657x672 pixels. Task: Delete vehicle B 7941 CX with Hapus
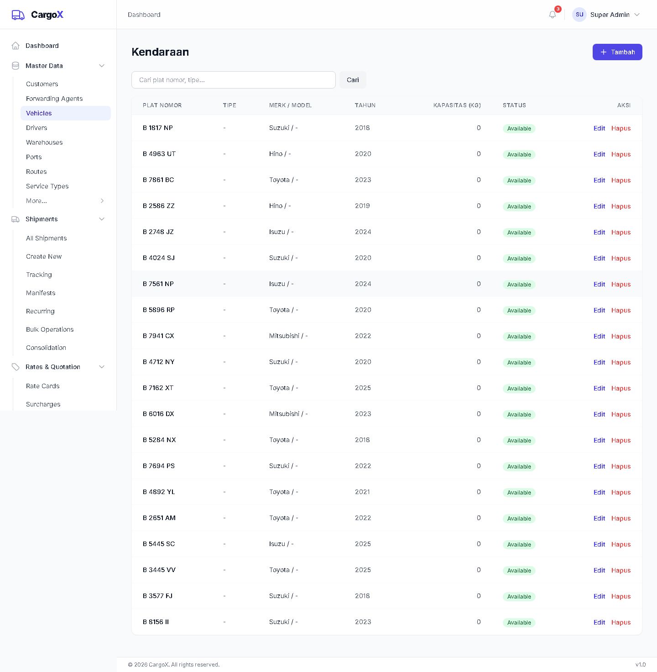(621, 336)
